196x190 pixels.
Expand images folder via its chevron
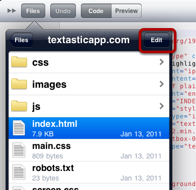point(162,84)
